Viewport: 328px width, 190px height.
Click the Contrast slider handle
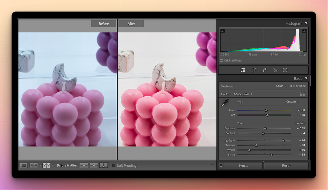tap(263, 133)
